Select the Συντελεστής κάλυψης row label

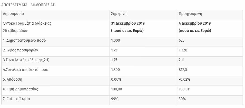click(x=26, y=60)
